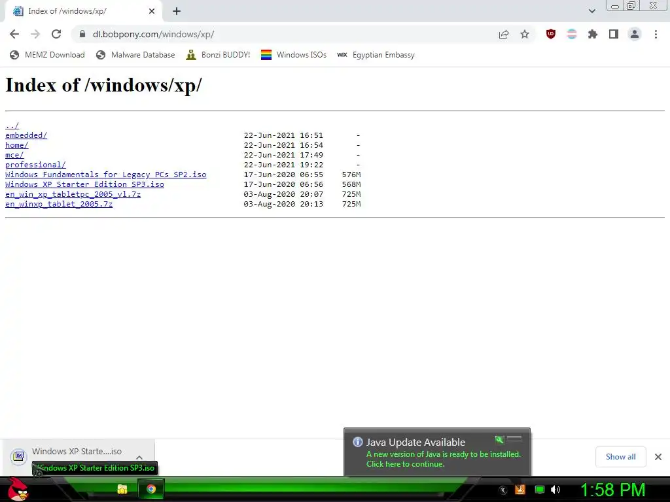Screen dimensions: 670x502
Task: Share this page using the share icon
Action: click(504, 34)
